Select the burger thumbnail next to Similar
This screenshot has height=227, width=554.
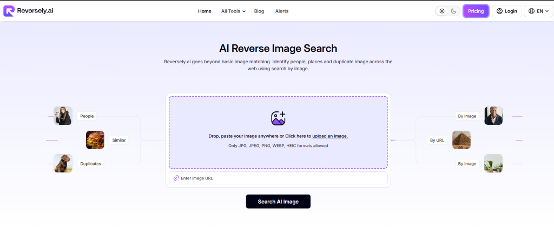(x=95, y=140)
